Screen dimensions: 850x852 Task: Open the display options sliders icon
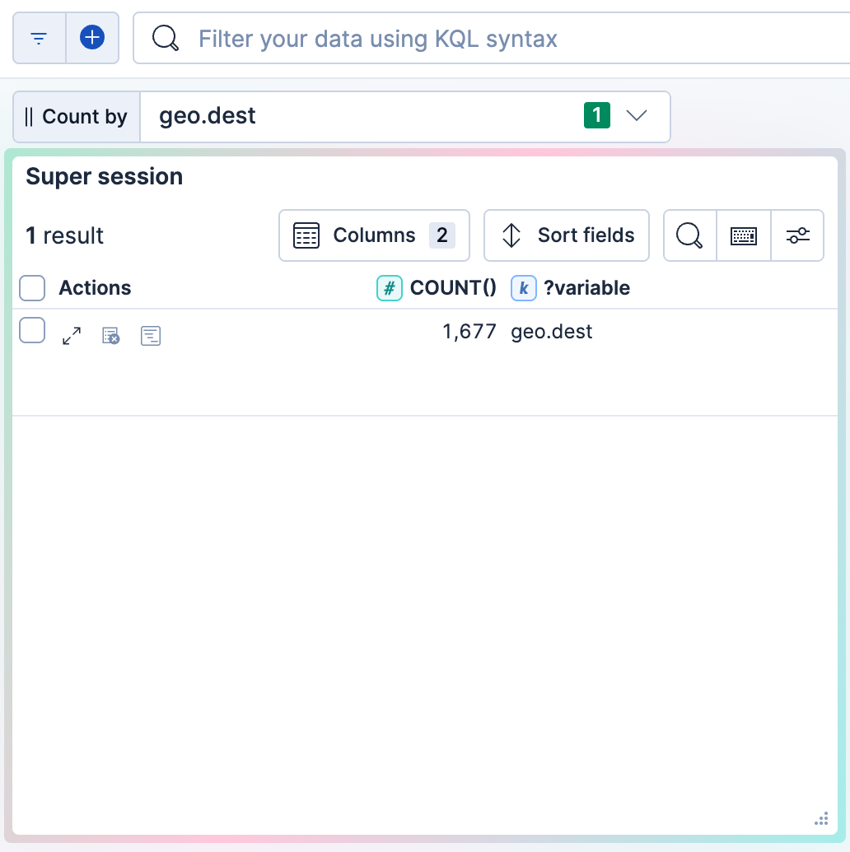pos(797,235)
